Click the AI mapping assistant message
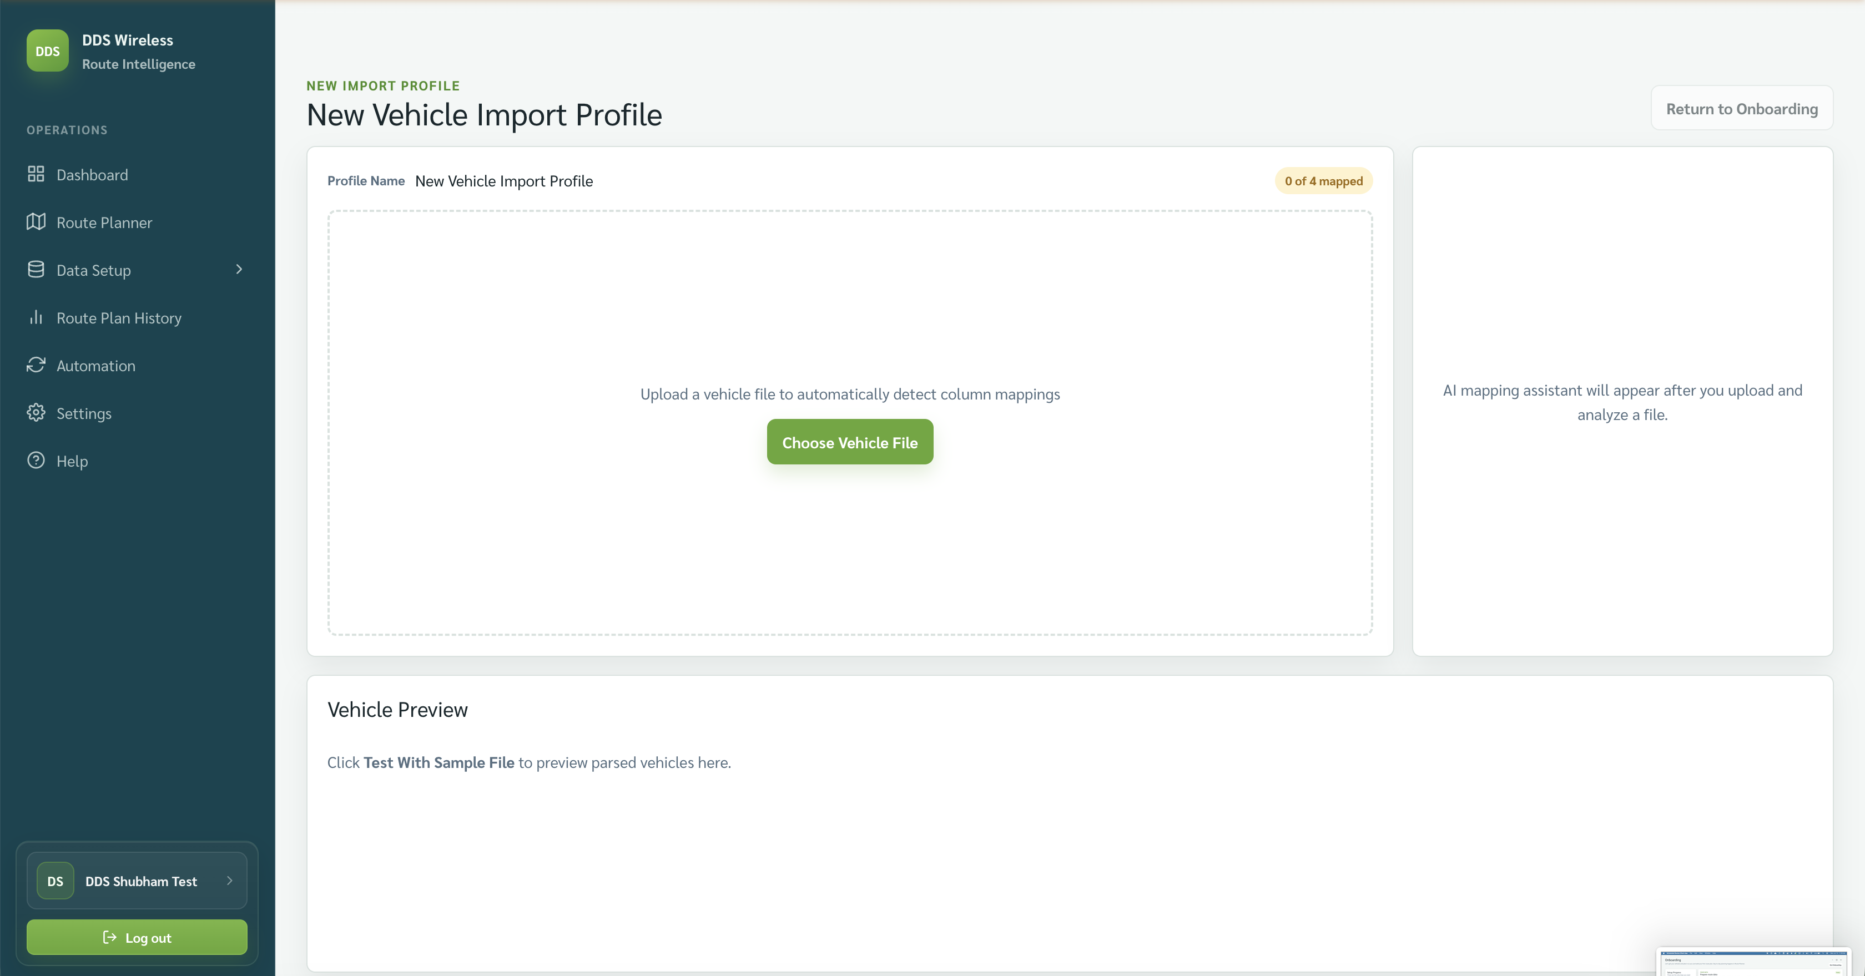Viewport: 1865px width, 976px height. 1622,402
